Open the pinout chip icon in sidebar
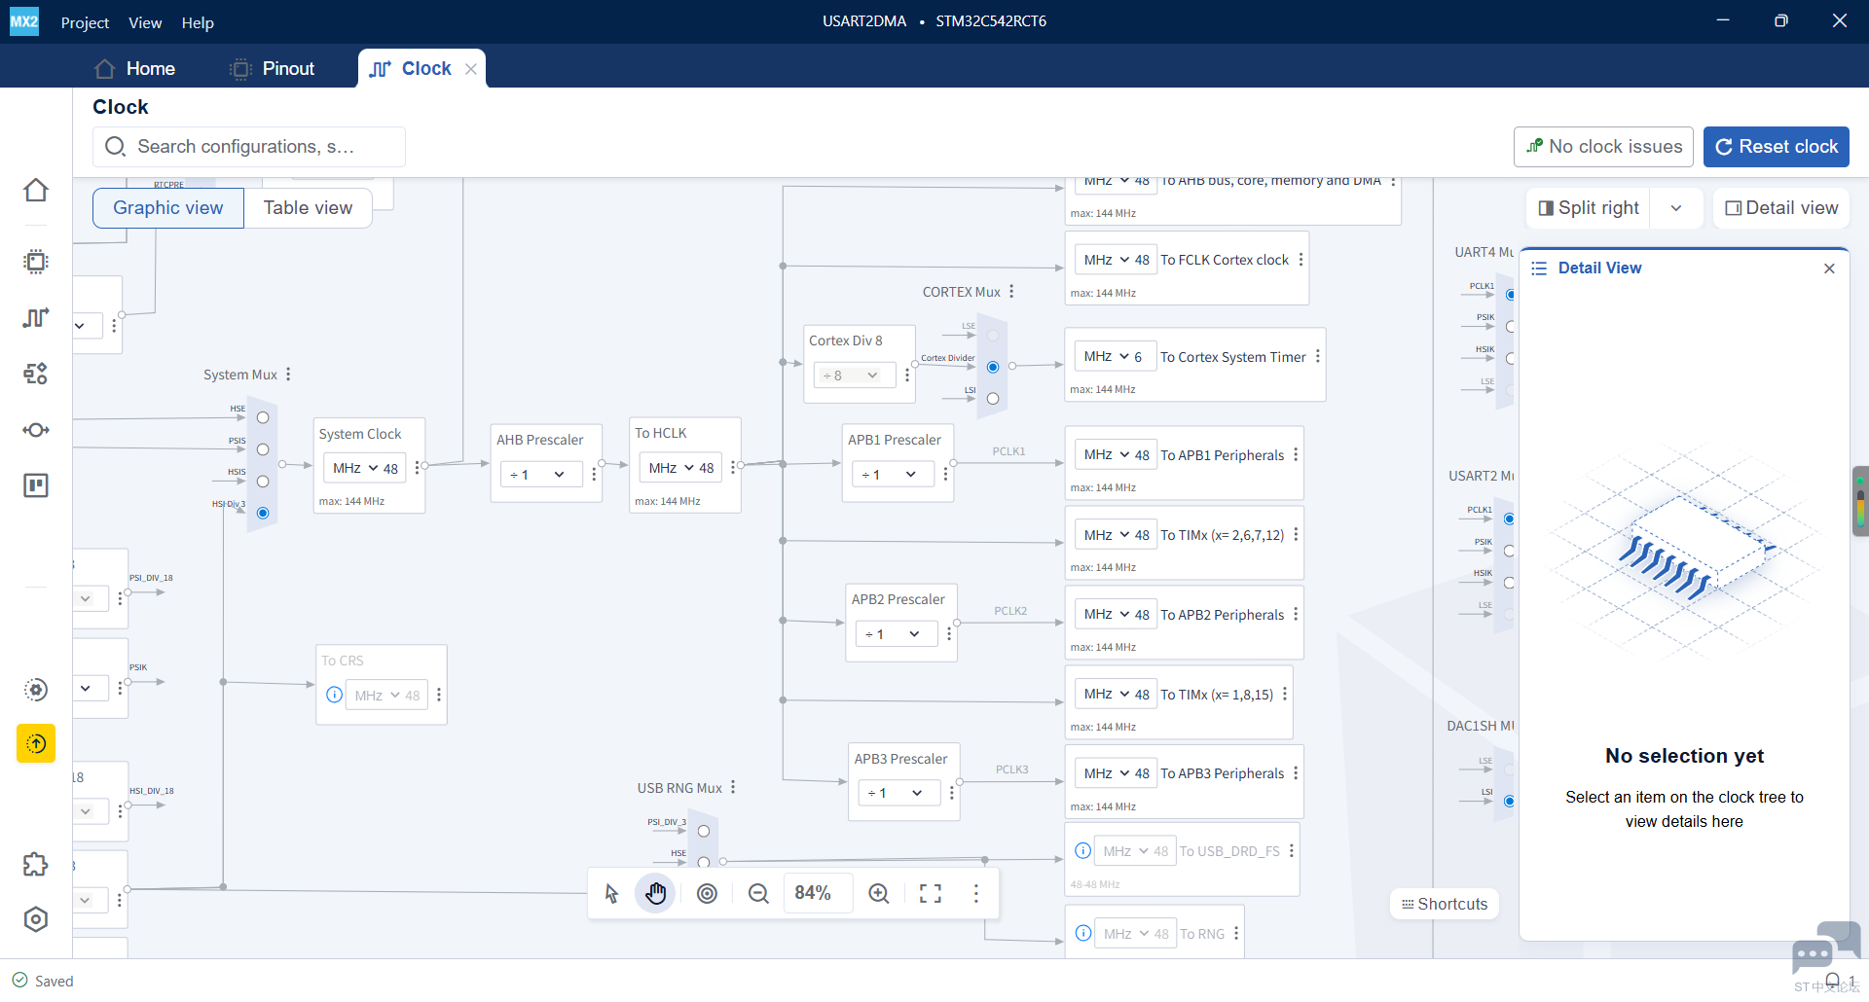Viewport: 1869px width, 1002px height. (36, 262)
